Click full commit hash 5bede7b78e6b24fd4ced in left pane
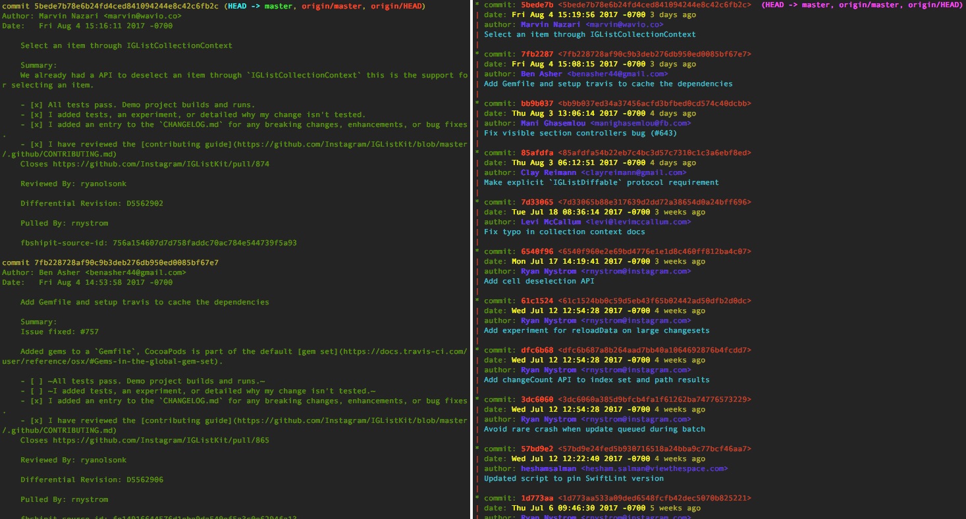The width and height of the screenshot is (966, 519). coord(126,6)
